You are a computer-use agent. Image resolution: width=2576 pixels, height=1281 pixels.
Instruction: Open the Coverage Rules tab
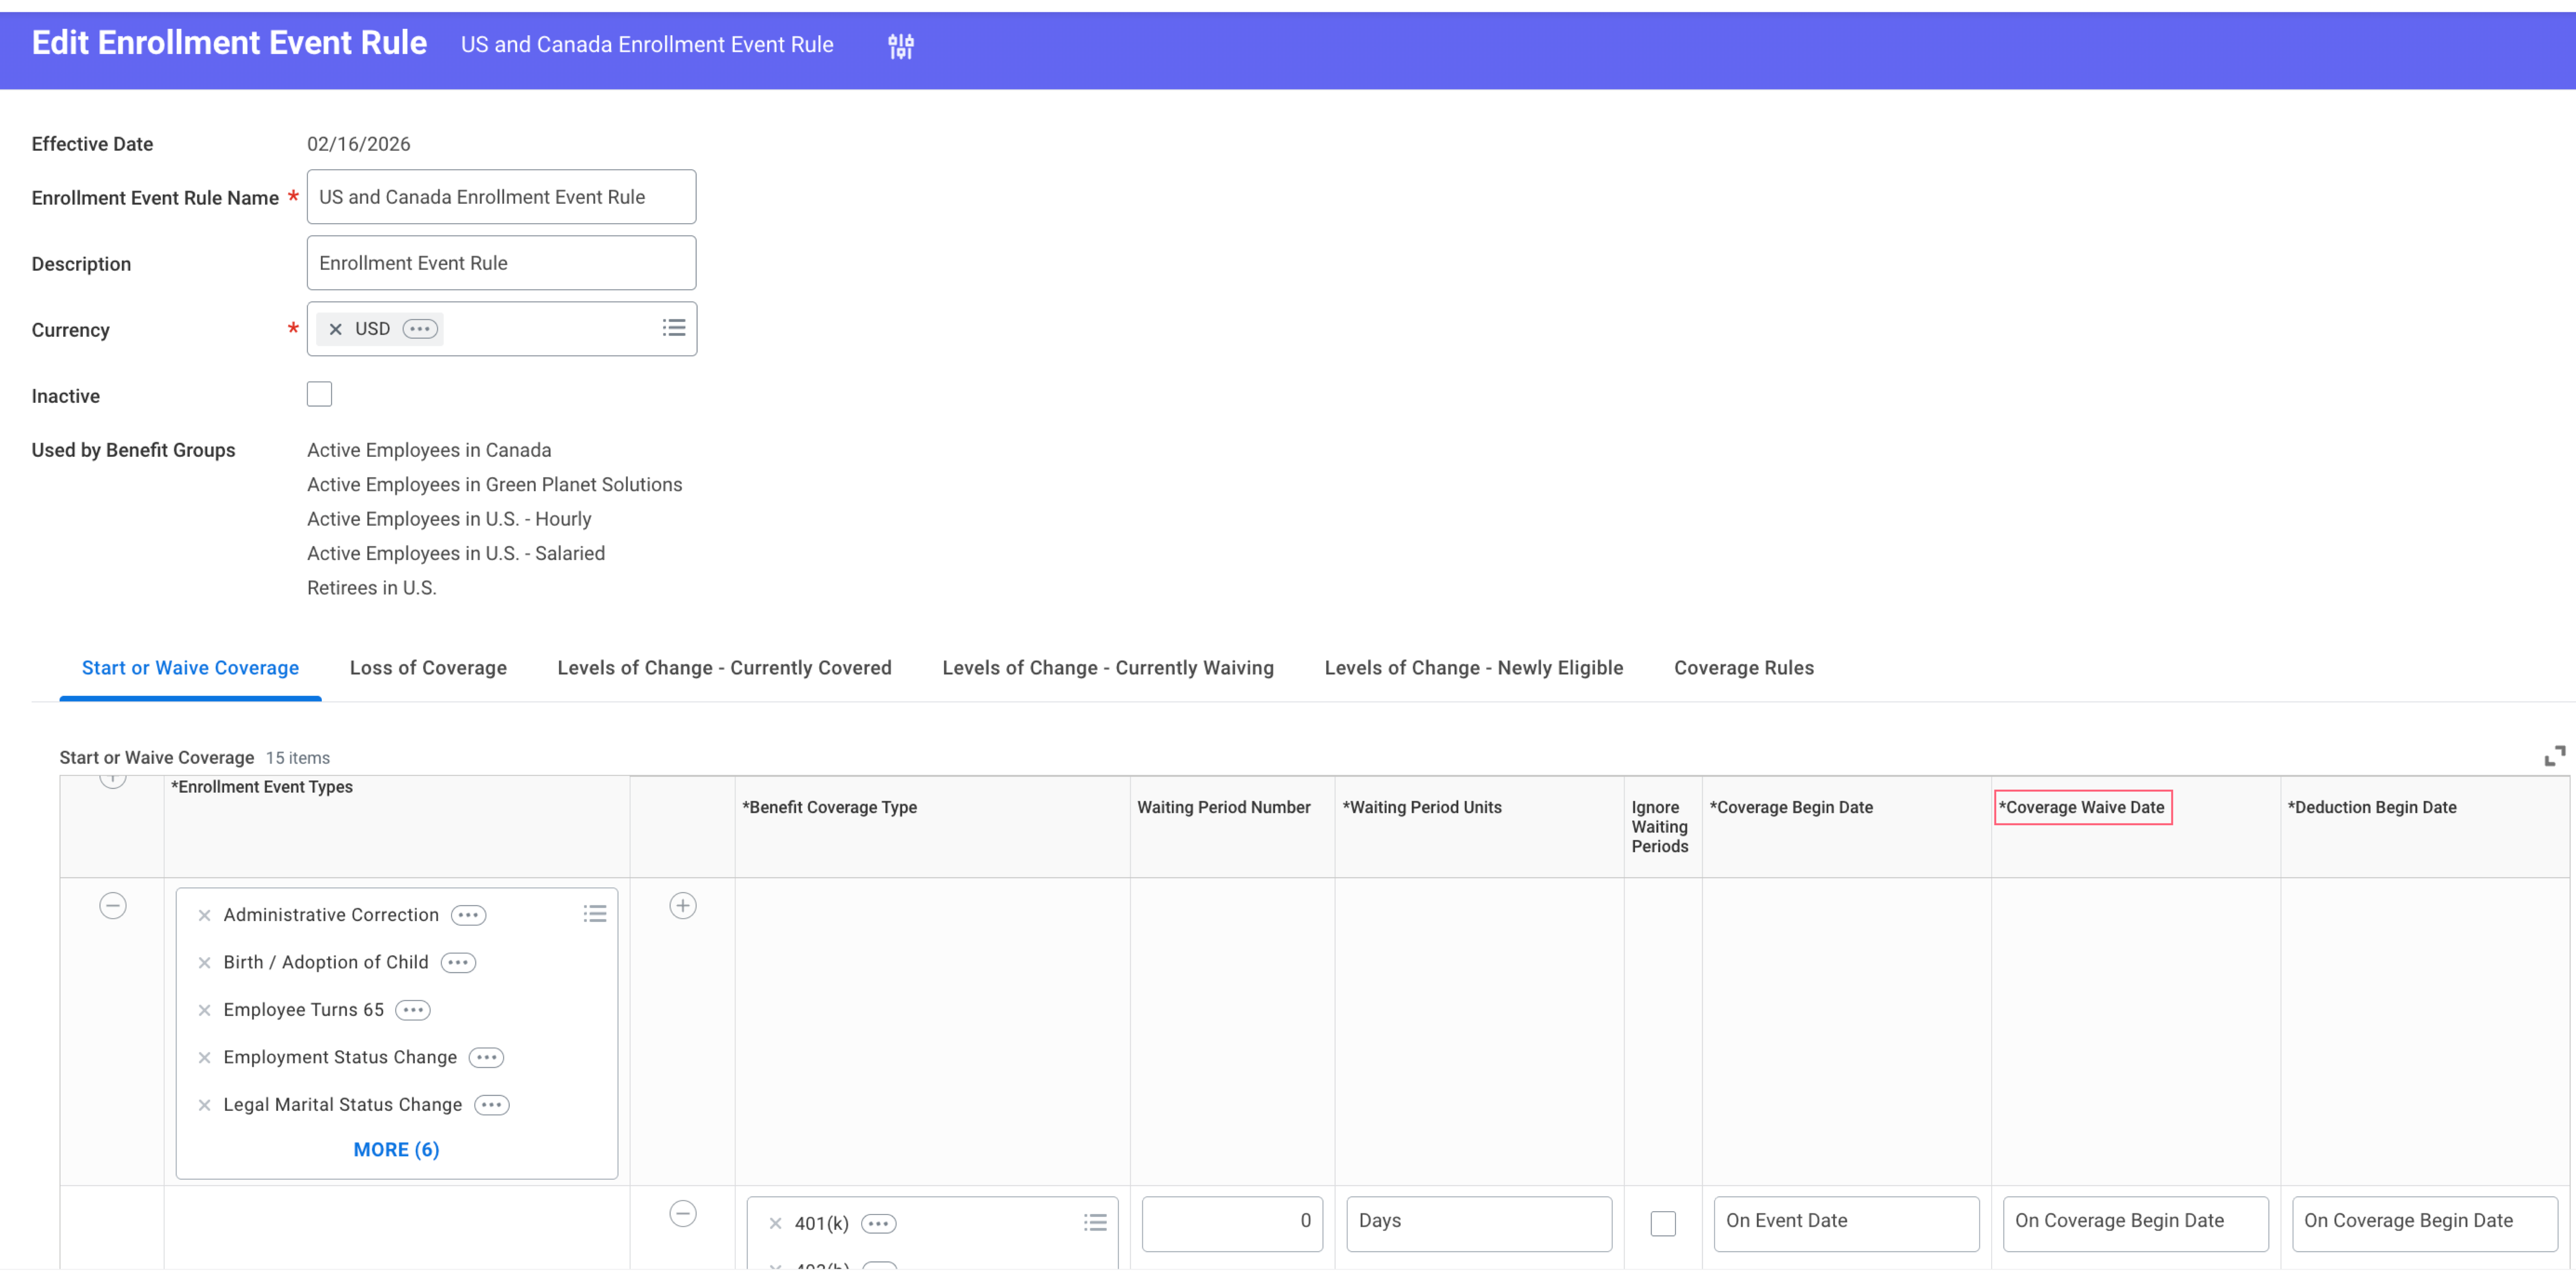[1743, 668]
